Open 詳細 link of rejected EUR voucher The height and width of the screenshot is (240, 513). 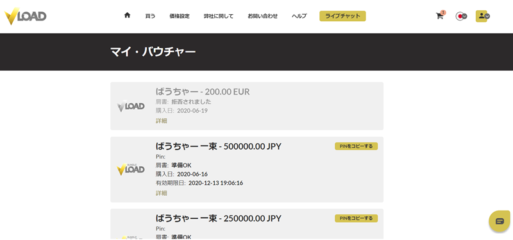point(162,121)
